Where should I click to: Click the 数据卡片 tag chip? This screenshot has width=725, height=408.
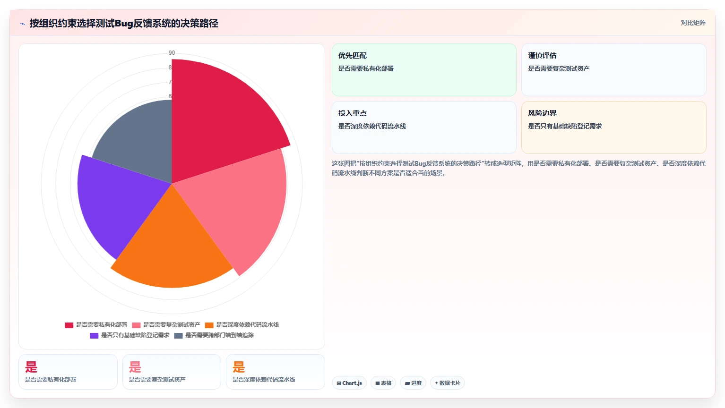click(447, 383)
